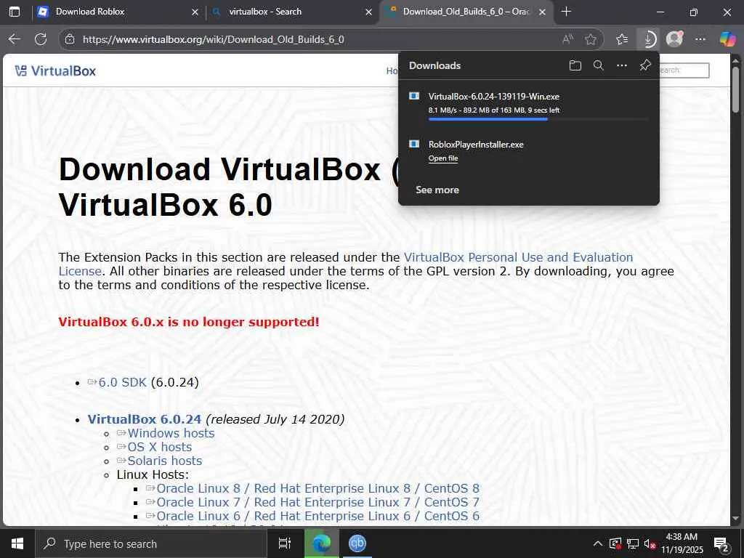Viewport: 744px width, 558px height.
Task: Click the scrollbar down arrow
Action: (x=735, y=519)
